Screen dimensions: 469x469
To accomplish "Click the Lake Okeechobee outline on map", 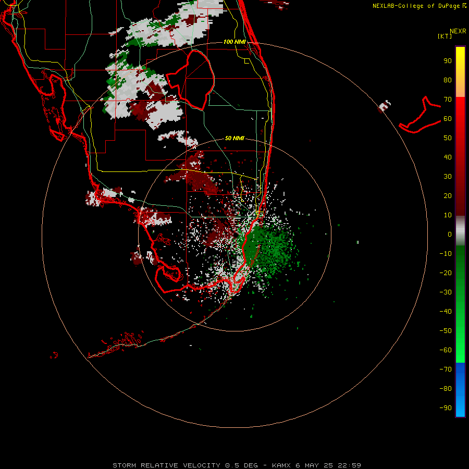I will click(191, 79).
